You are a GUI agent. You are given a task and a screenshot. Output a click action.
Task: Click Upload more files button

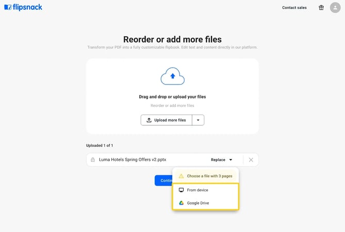point(167,120)
